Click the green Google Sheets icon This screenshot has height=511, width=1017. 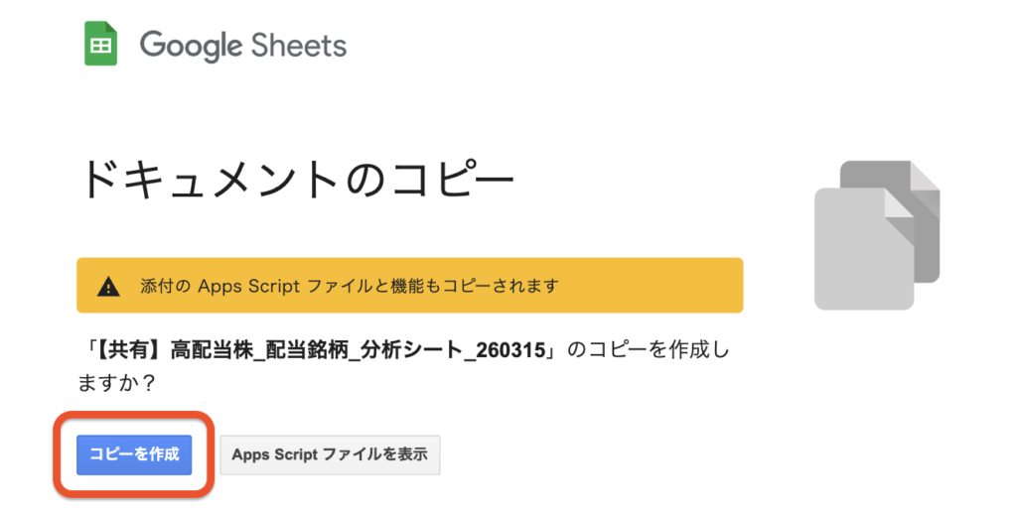coord(100,44)
